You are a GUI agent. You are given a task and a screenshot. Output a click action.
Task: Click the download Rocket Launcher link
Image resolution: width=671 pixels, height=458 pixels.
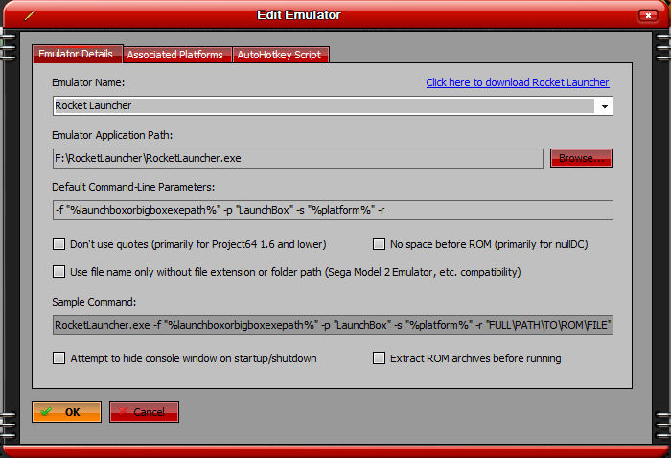pyautogui.click(x=518, y=82)
